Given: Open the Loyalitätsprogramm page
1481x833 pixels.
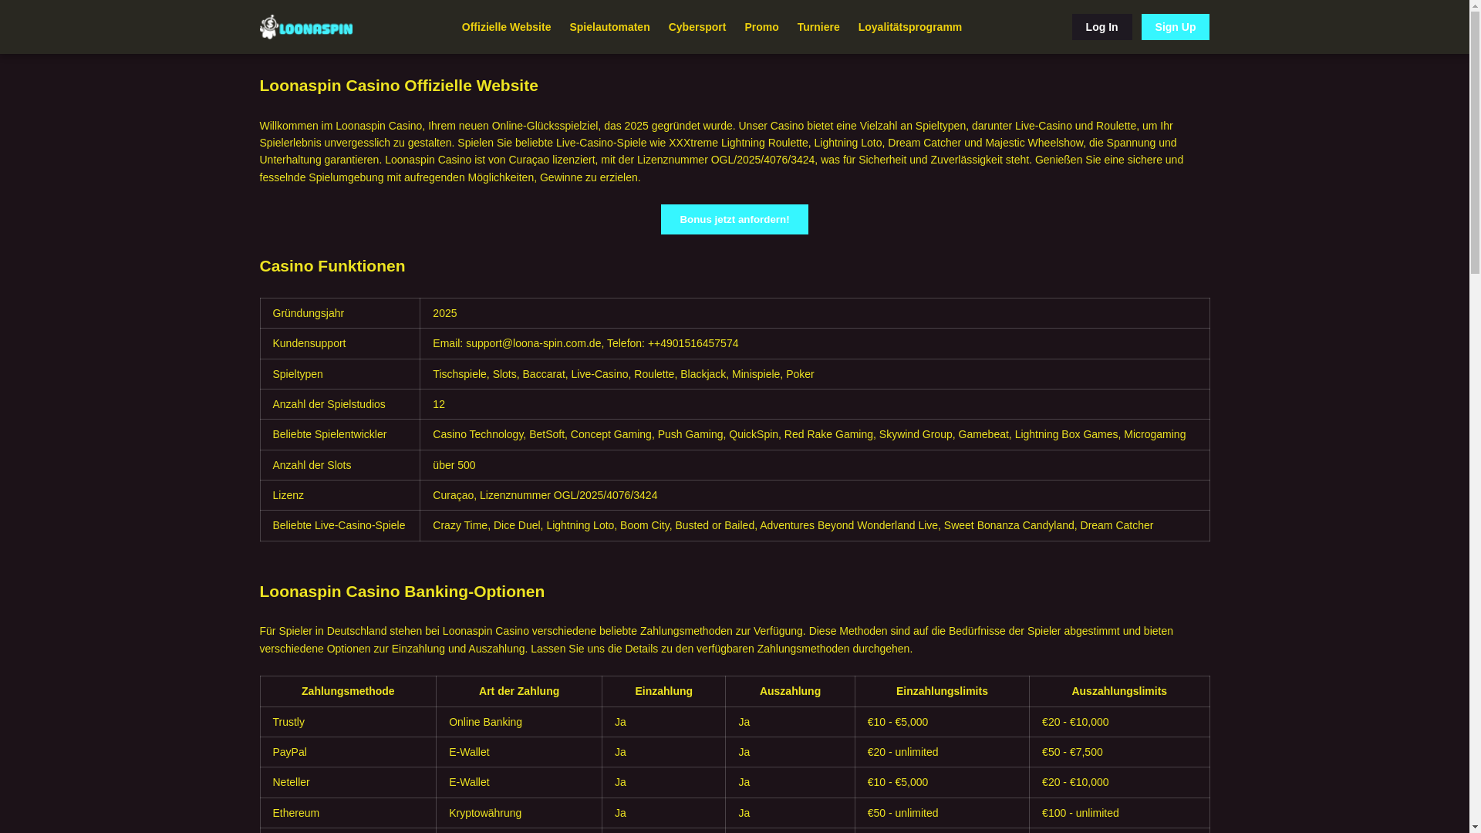Looking at the screenshot, I should click(909, 27).
